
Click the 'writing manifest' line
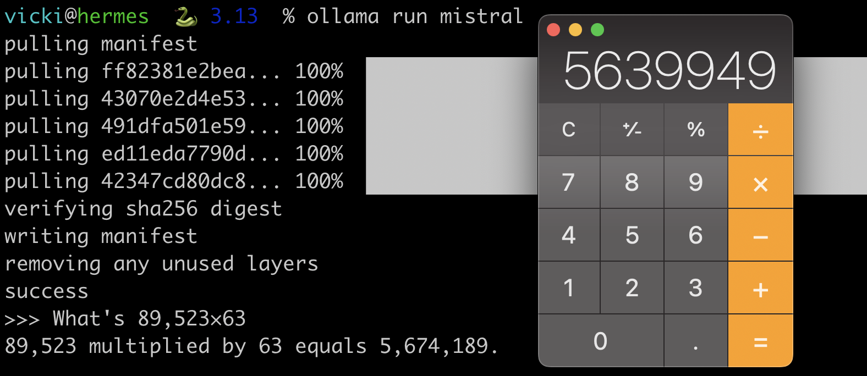(101, 236)
